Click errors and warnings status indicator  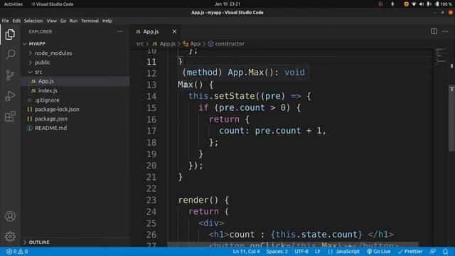click(17, 252)
